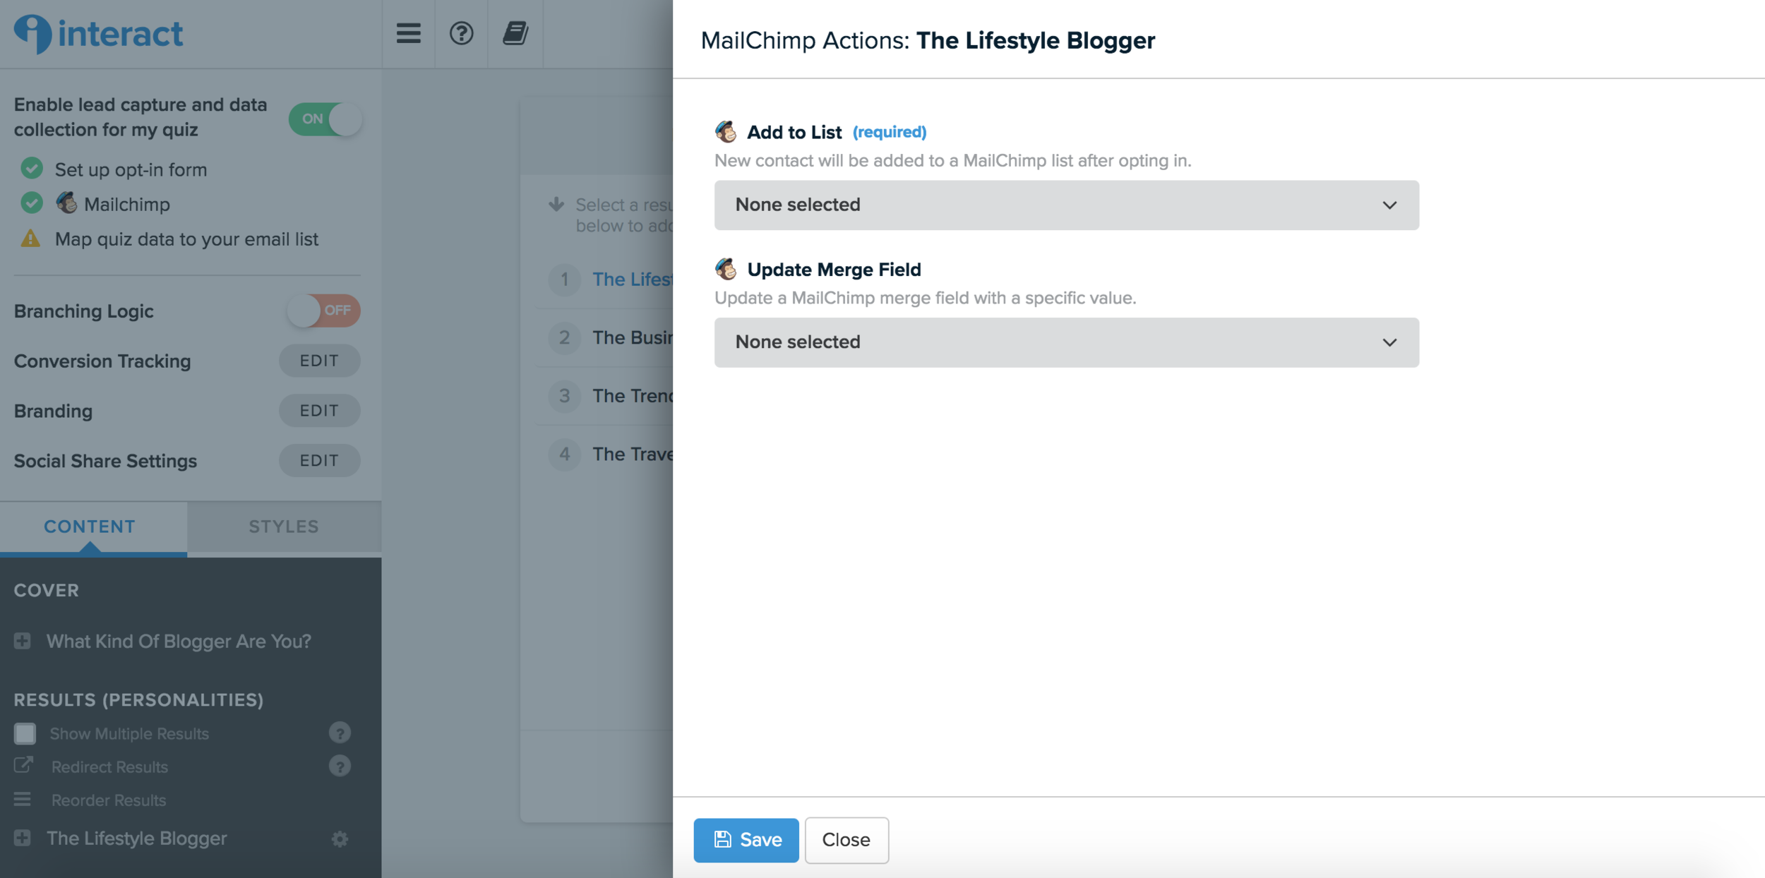Click the Reorder Results lines icon

tap(23, 799)
